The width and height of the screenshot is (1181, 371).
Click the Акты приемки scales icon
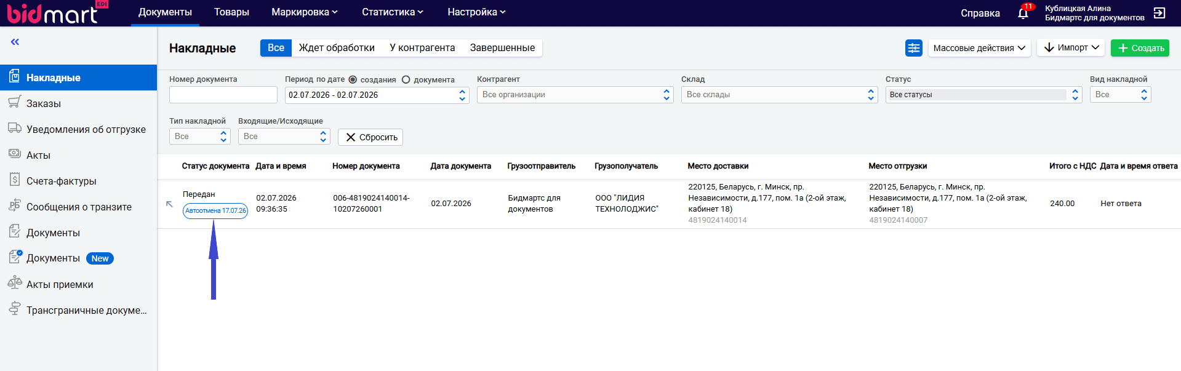pos(14,283)
